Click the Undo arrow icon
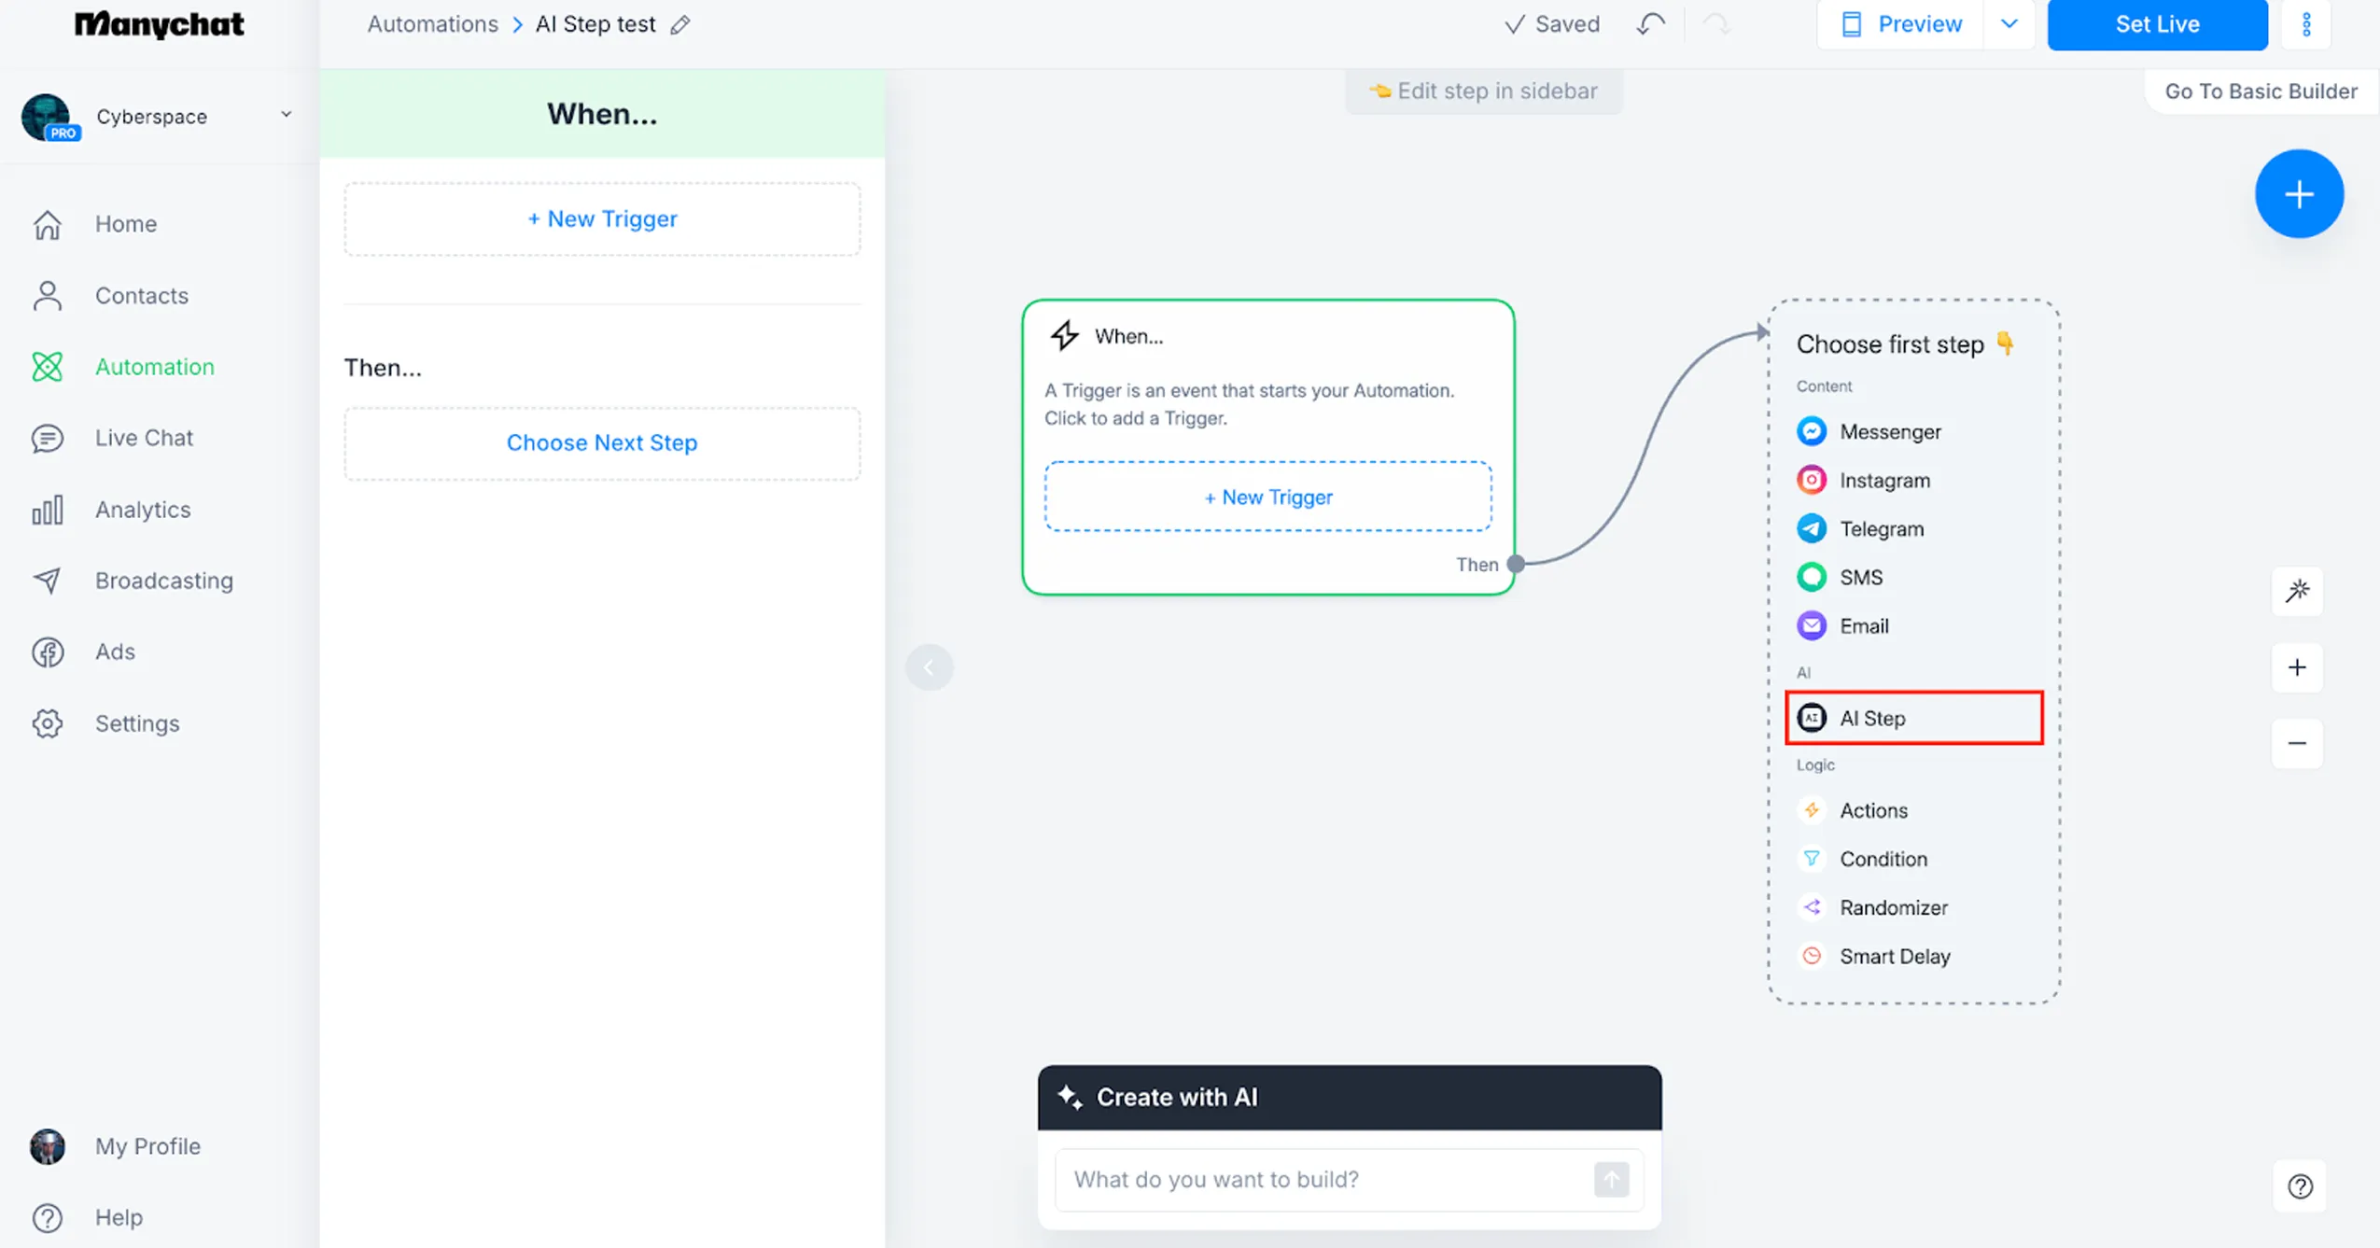The height and width of the screenshot is (1248, 2380). [x=1648, y=24]
